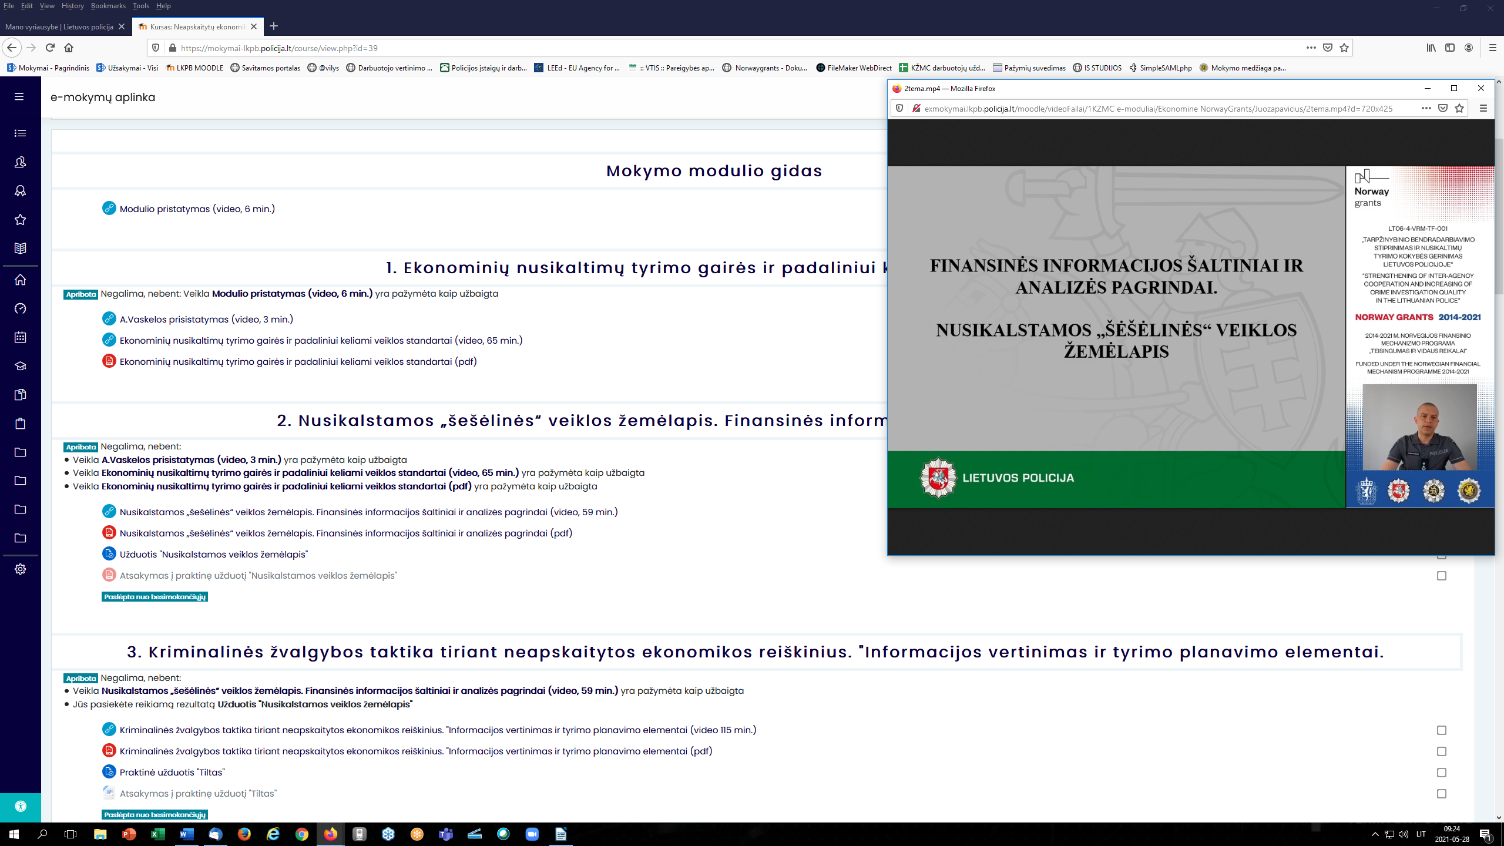
Task: Open the Firefox account icon in the toolbar
Action: coord(1469,48)
